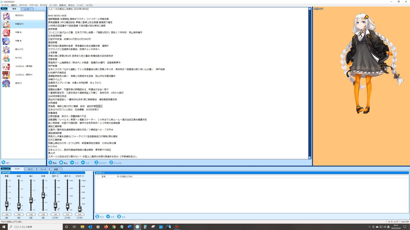Stop playback with the 停止 button

tap(63, 163)
